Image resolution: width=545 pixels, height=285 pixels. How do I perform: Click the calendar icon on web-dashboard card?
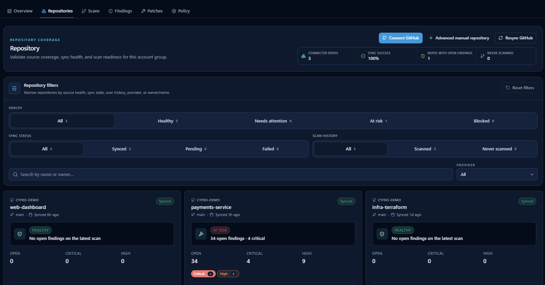(30, 215)
